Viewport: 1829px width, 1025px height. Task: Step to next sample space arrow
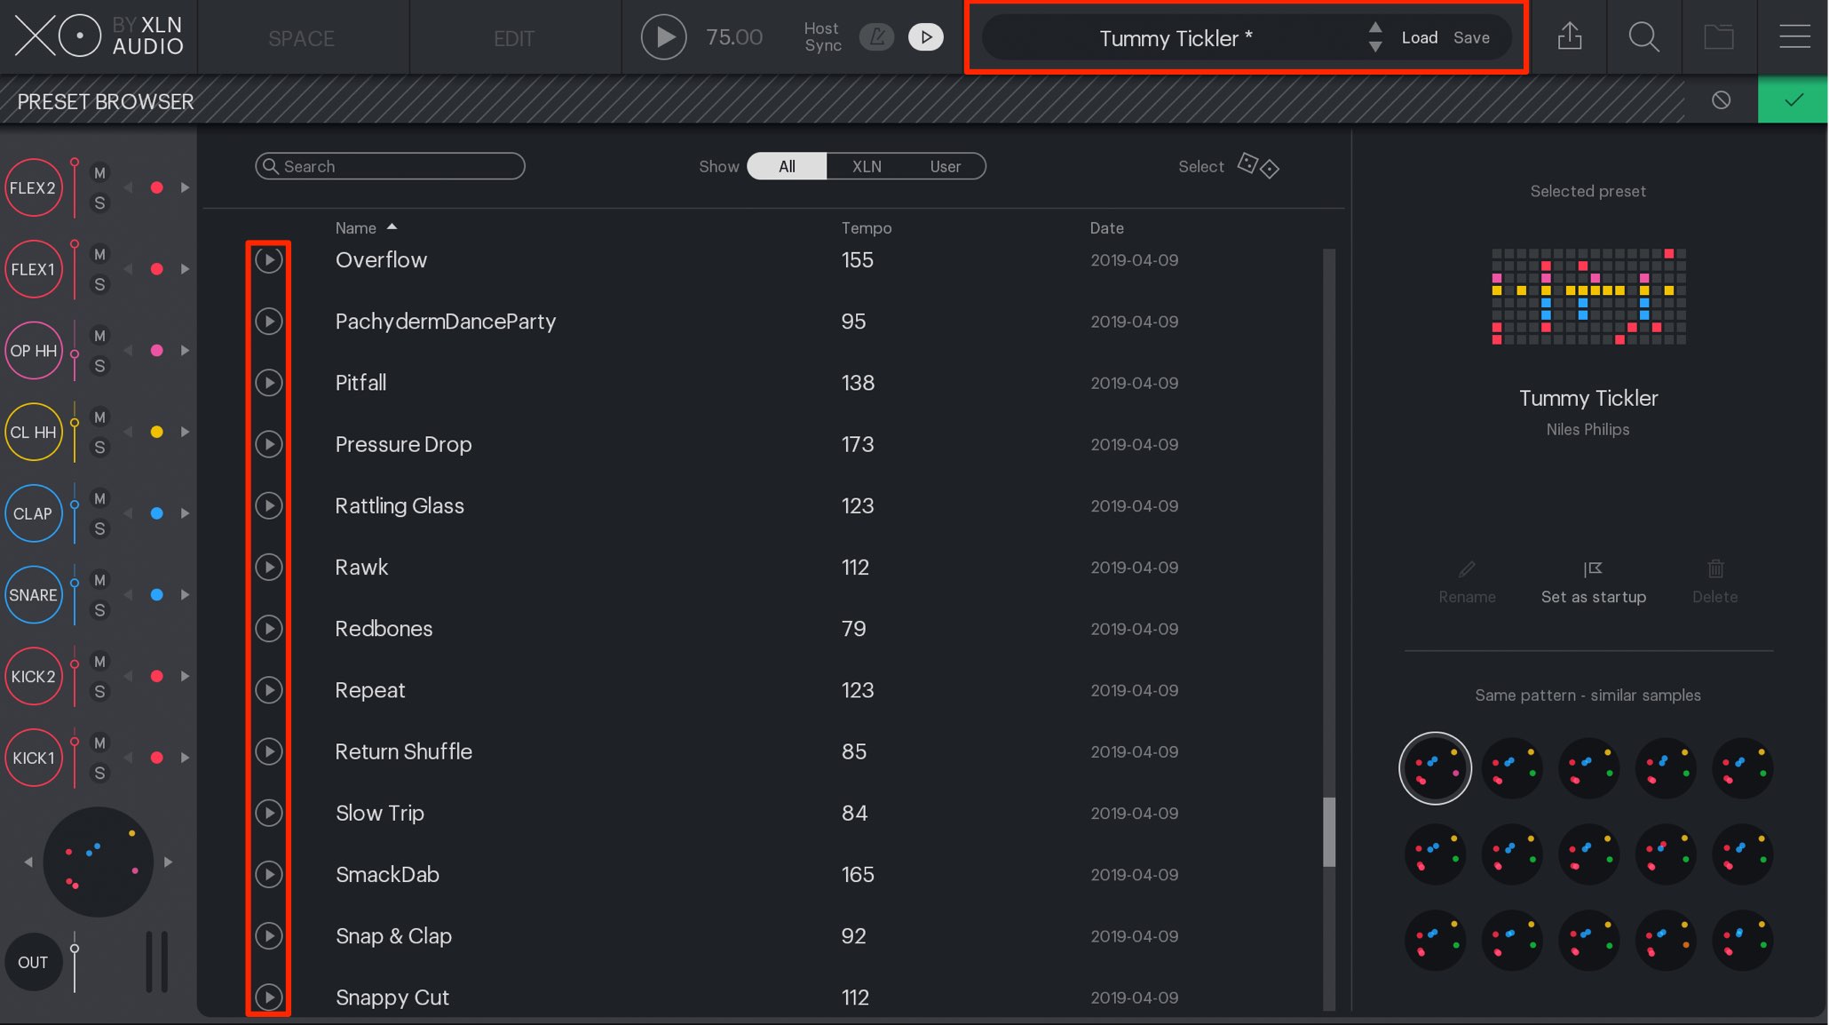[x=168, y=862]
